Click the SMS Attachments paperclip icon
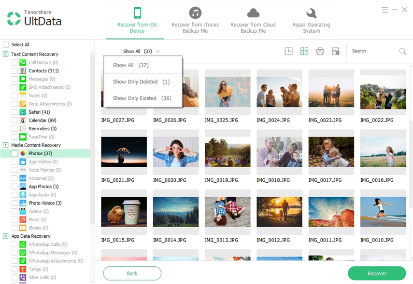The image size is (413, 284). (x=23, y=87)
